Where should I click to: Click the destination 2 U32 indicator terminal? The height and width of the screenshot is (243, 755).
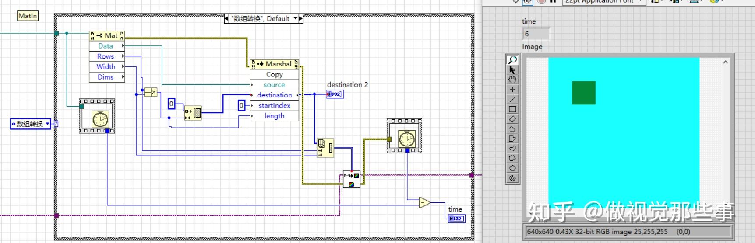click(335, 94)
